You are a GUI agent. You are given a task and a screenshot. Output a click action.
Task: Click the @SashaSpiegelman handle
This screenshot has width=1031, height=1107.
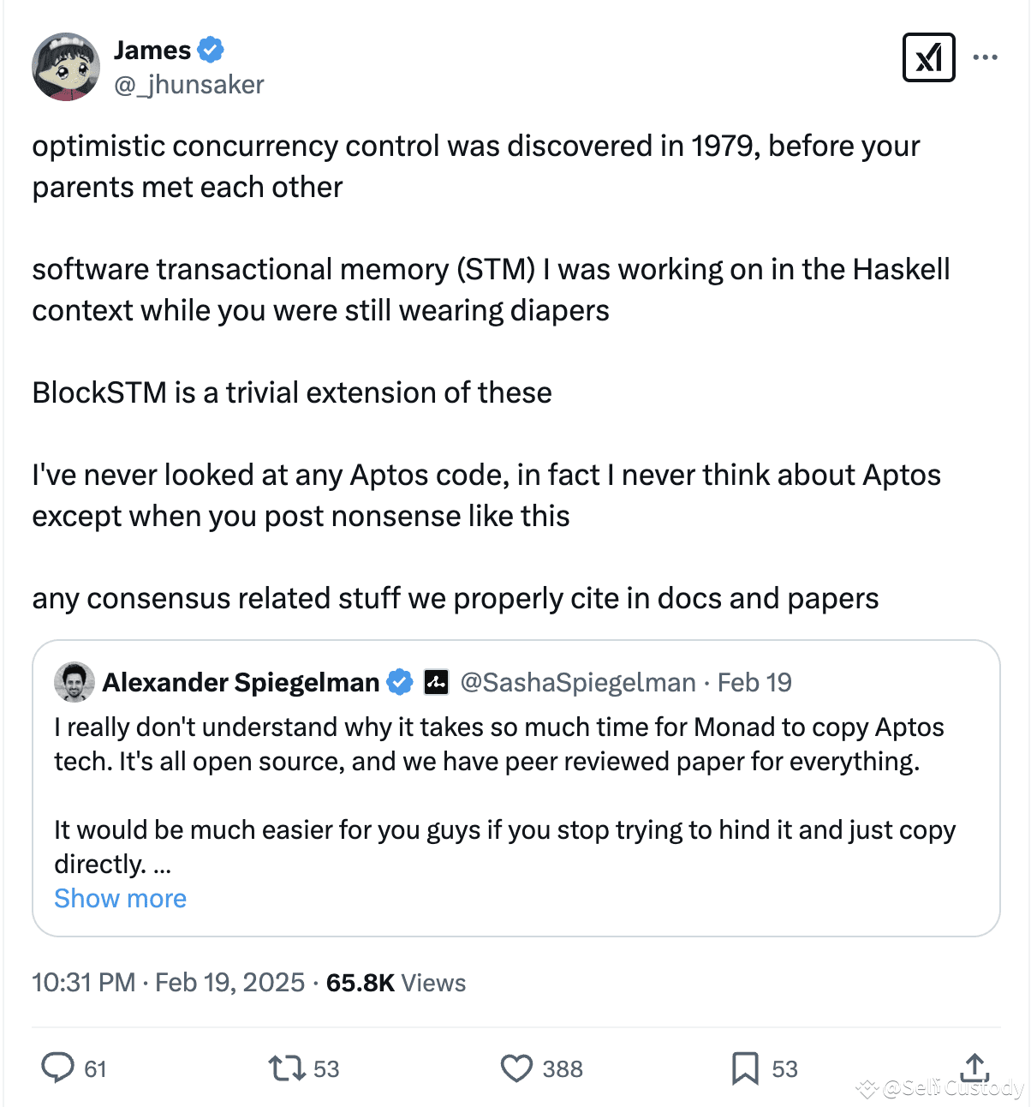point(577,682)
